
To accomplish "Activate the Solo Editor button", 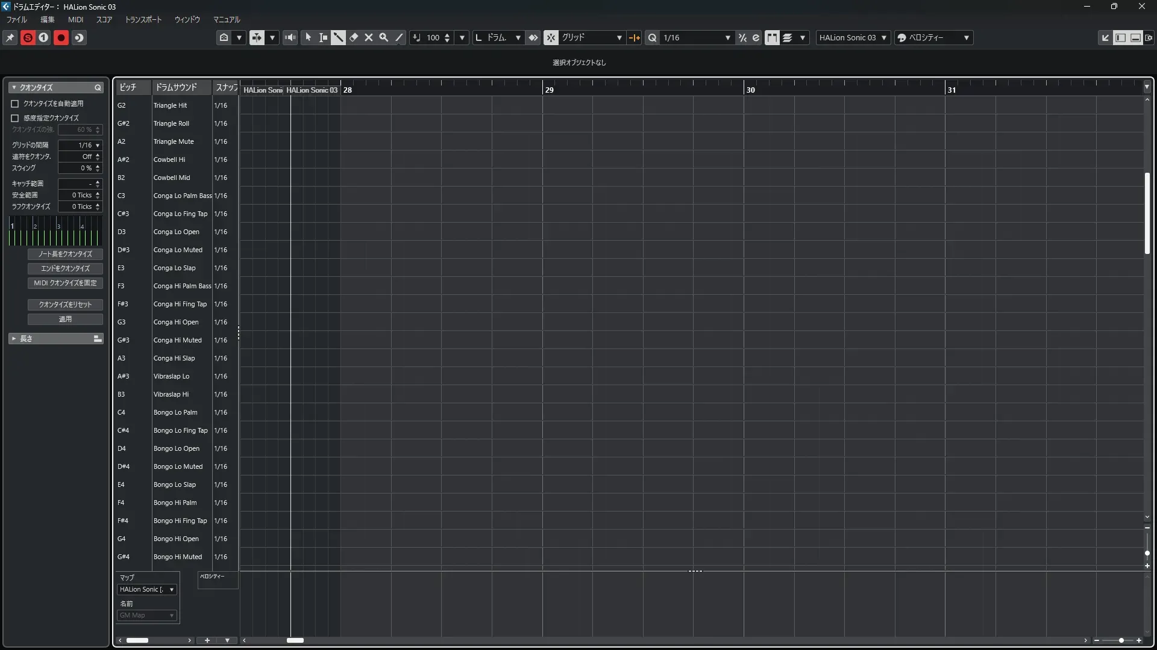I will 28,38.
